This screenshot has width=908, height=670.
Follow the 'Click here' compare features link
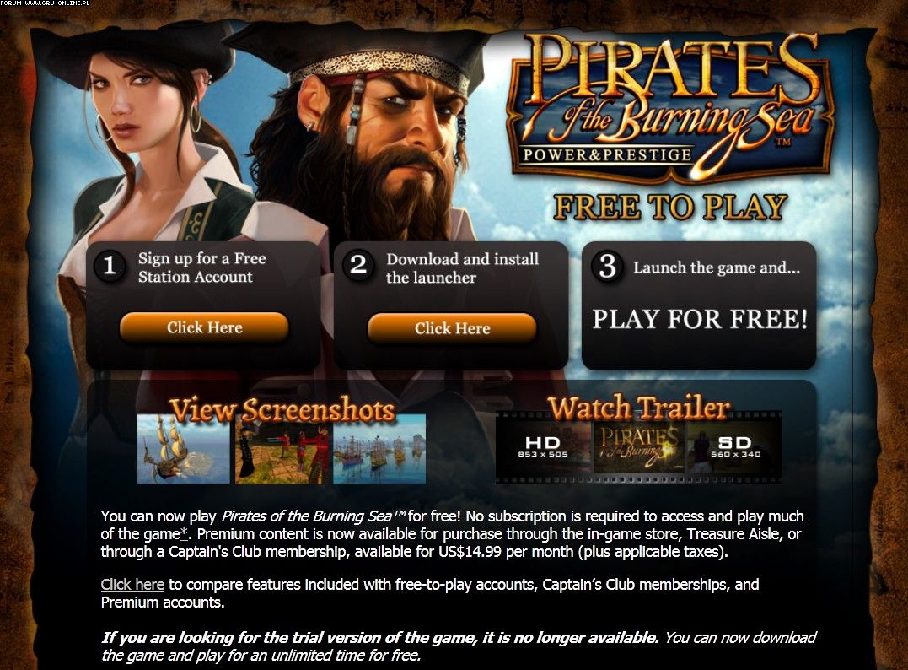pos(132,584)
